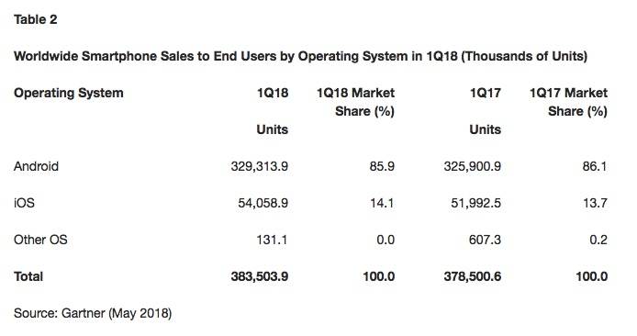Click iOS 1Q18 units value 54,058.9
637x336 pixels.
pos(263,203)
